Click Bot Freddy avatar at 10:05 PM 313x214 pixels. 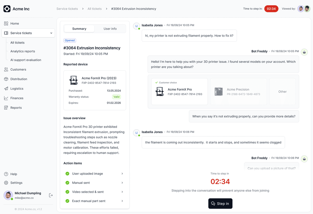coord(304,52)
